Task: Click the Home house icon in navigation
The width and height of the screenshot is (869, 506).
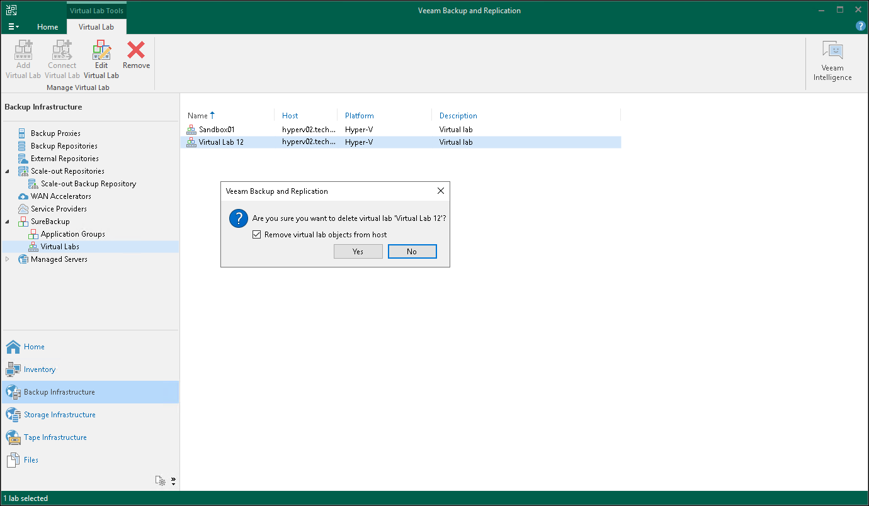Action: pos(13,347)
